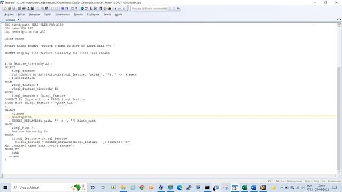Undo the last edit via toolbar
The image size is (342, 192).
52,9
